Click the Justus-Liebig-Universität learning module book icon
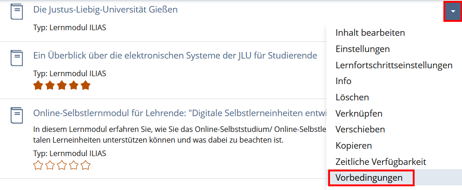Screen dimensions: 462x190 point(17,12)
